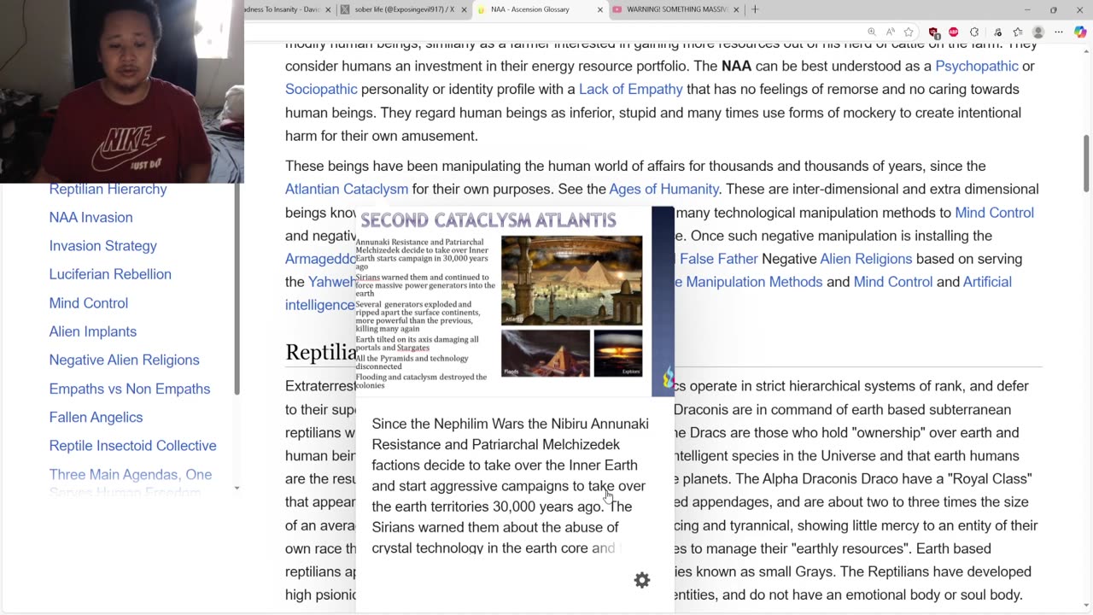Open the Alien Religions link
The height and width of the screenshot is (615, 1093).
coord(866,258)
